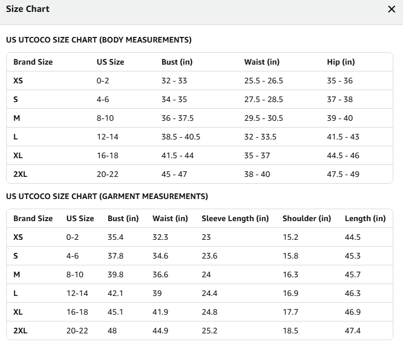The width and height of the screenshot is (403, 347).
Task: Click waist value 27.5 - 28.5
Action: pyautogui.click(x=264, y=99)
